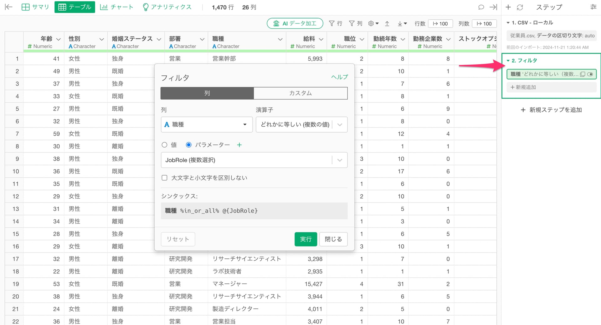The image size is (601, 325).
Task: Click the シンタックス expression box
Action: point(254,211)
